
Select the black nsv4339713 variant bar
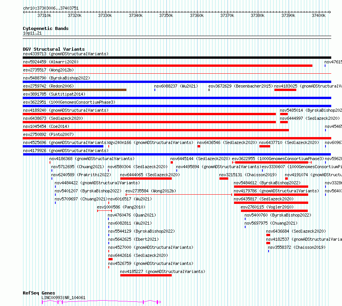point(177,58)
